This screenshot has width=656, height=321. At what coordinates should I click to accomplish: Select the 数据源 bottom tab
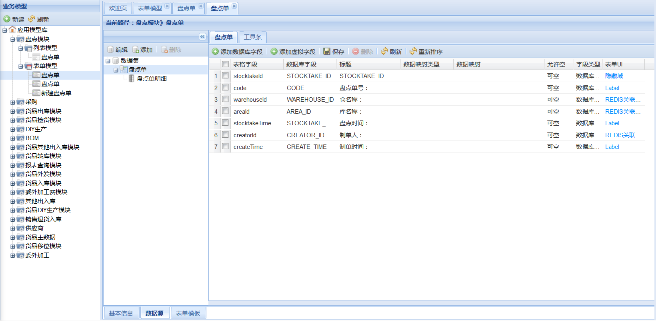(154, 313)
